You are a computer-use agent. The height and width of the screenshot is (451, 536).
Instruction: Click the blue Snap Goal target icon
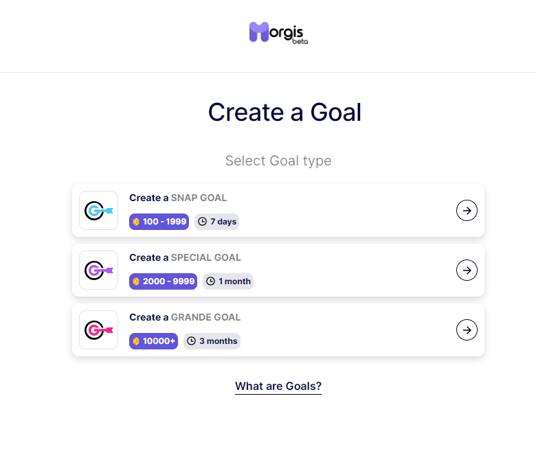[x=98, y=211]
